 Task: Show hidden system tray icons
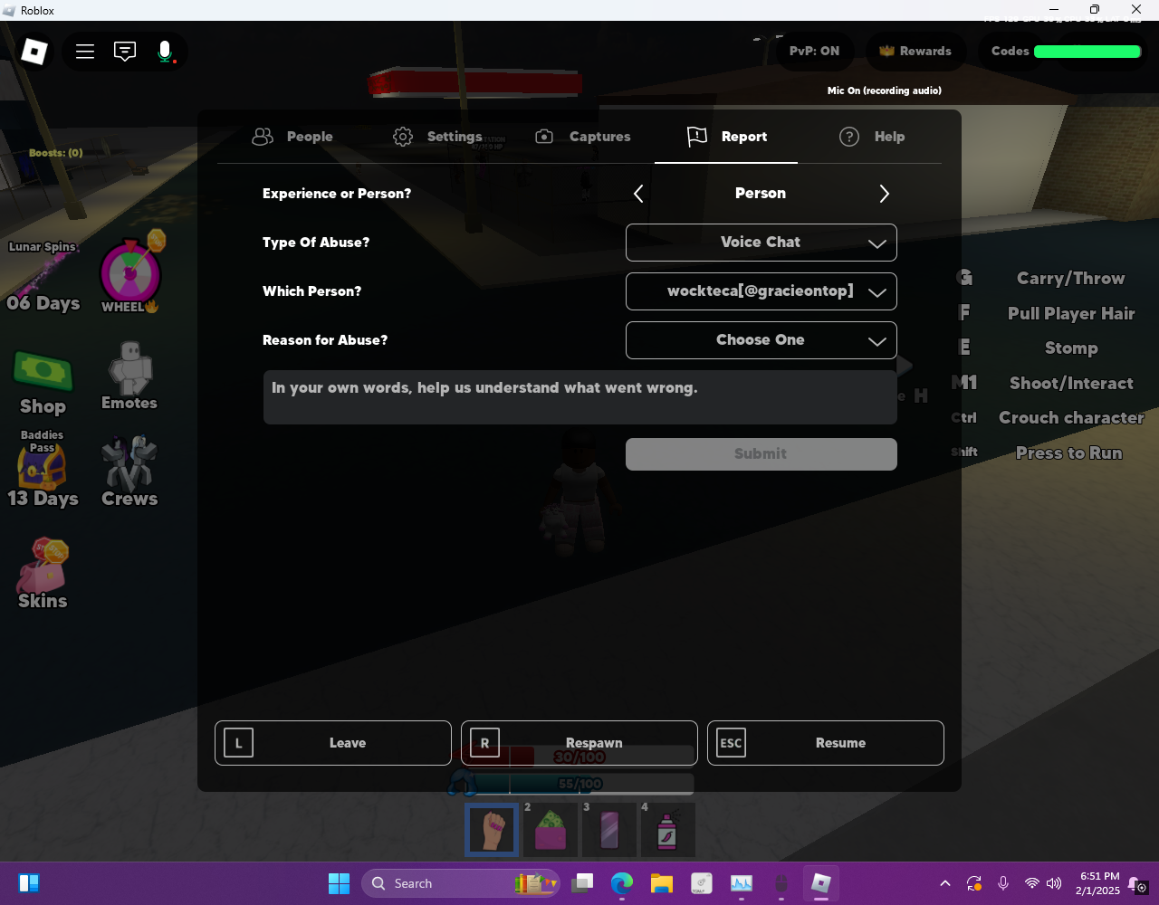point(945,883)
